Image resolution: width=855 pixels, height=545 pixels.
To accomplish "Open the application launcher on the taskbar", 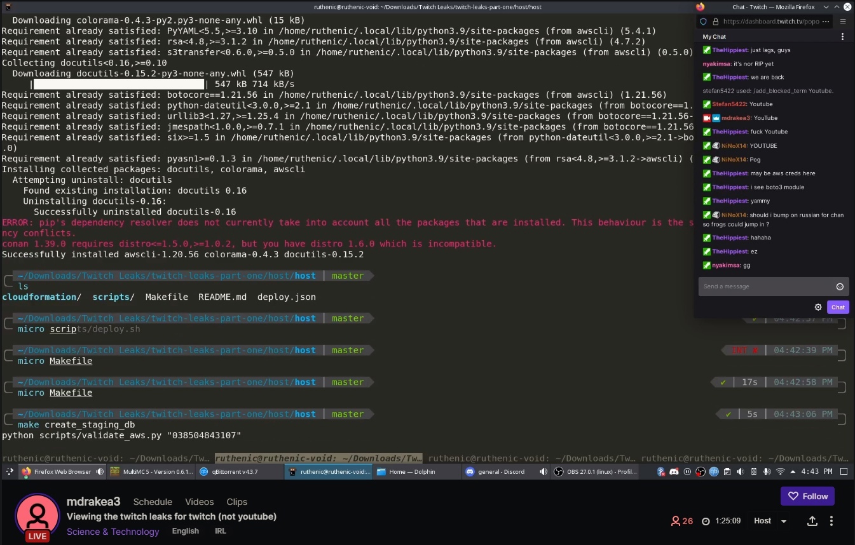I will pyautogui.click(x=9, y=472).
